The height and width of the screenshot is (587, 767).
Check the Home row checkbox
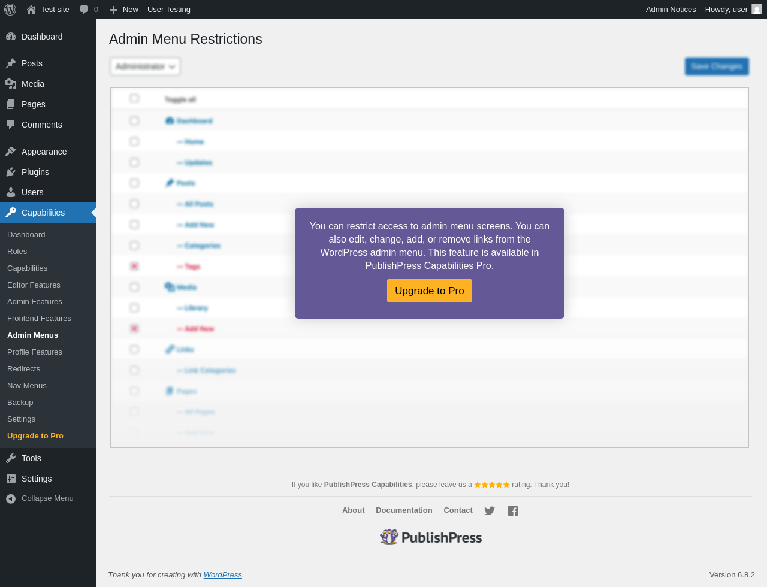(x=134, y=141)
